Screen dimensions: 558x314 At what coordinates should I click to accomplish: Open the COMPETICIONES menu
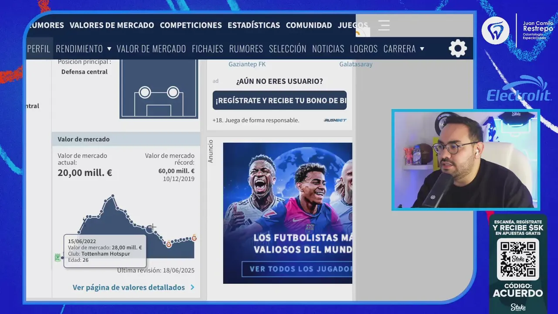[191, 25]
